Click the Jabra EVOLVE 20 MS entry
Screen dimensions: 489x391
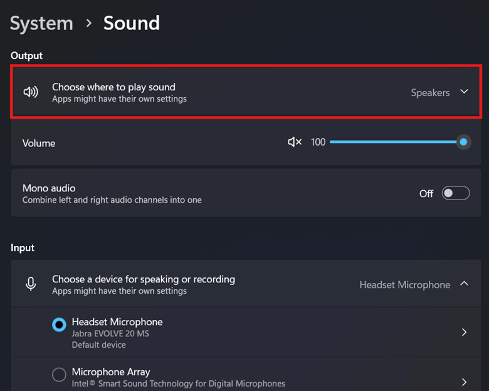(110, 333)
